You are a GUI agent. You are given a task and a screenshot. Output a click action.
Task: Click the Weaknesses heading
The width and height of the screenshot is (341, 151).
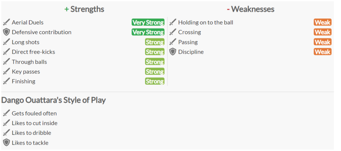[x=250, y=9]
